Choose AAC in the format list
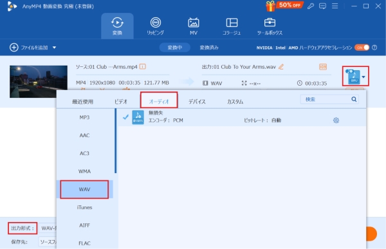386x249 pixels. coord(84,135)
